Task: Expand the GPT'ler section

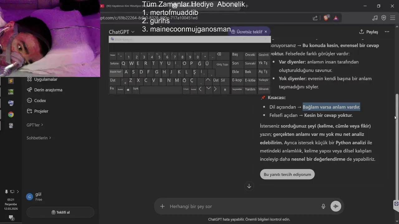Action: (35, 125)
